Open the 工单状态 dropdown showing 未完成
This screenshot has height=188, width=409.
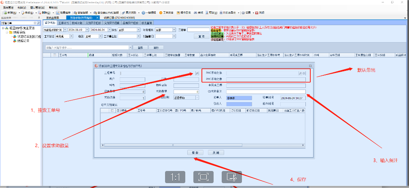tap(72, 36)
